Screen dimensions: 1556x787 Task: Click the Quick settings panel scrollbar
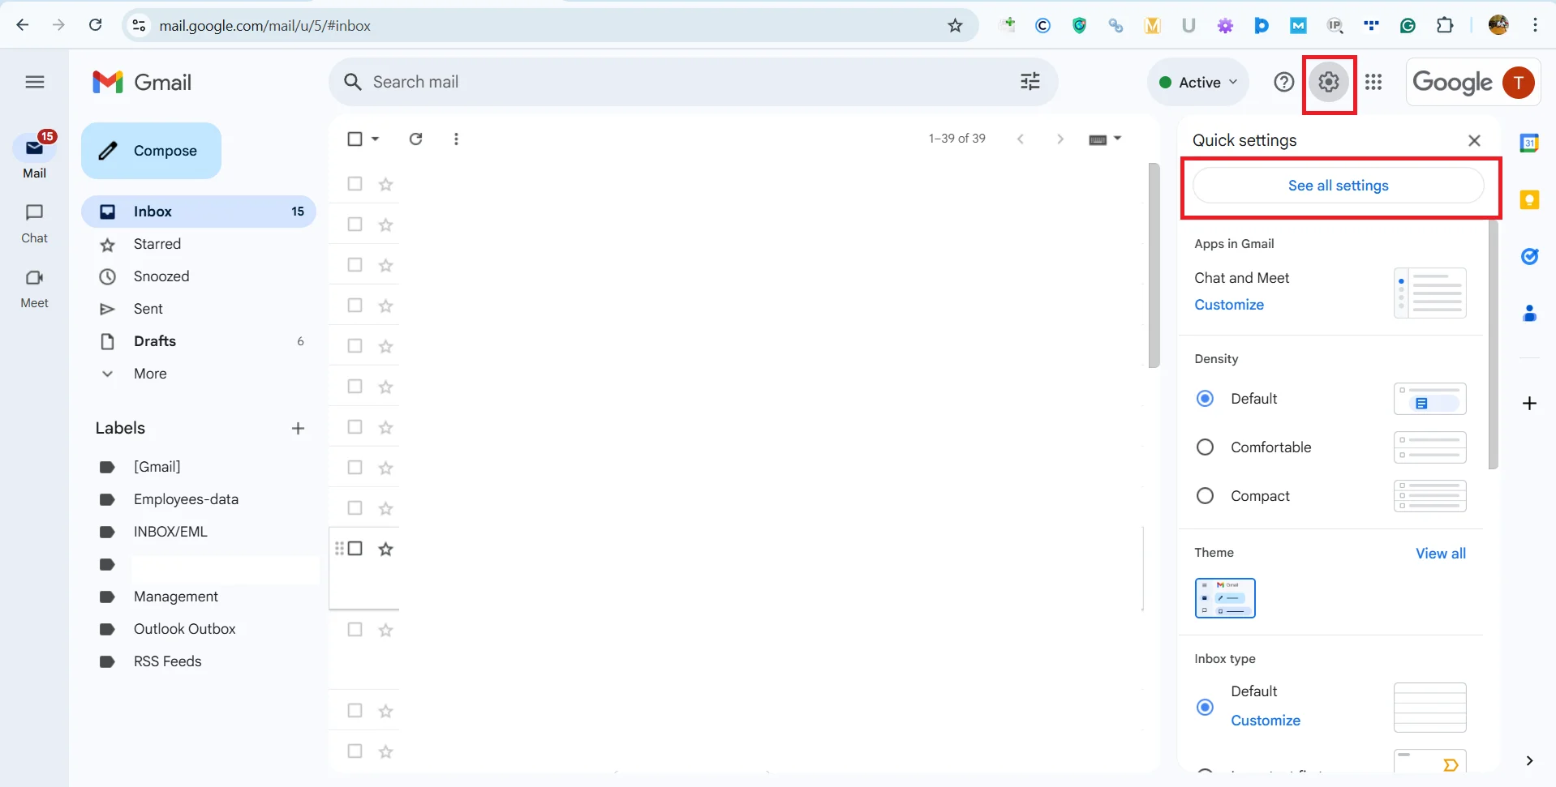[x=1493, y=345]
